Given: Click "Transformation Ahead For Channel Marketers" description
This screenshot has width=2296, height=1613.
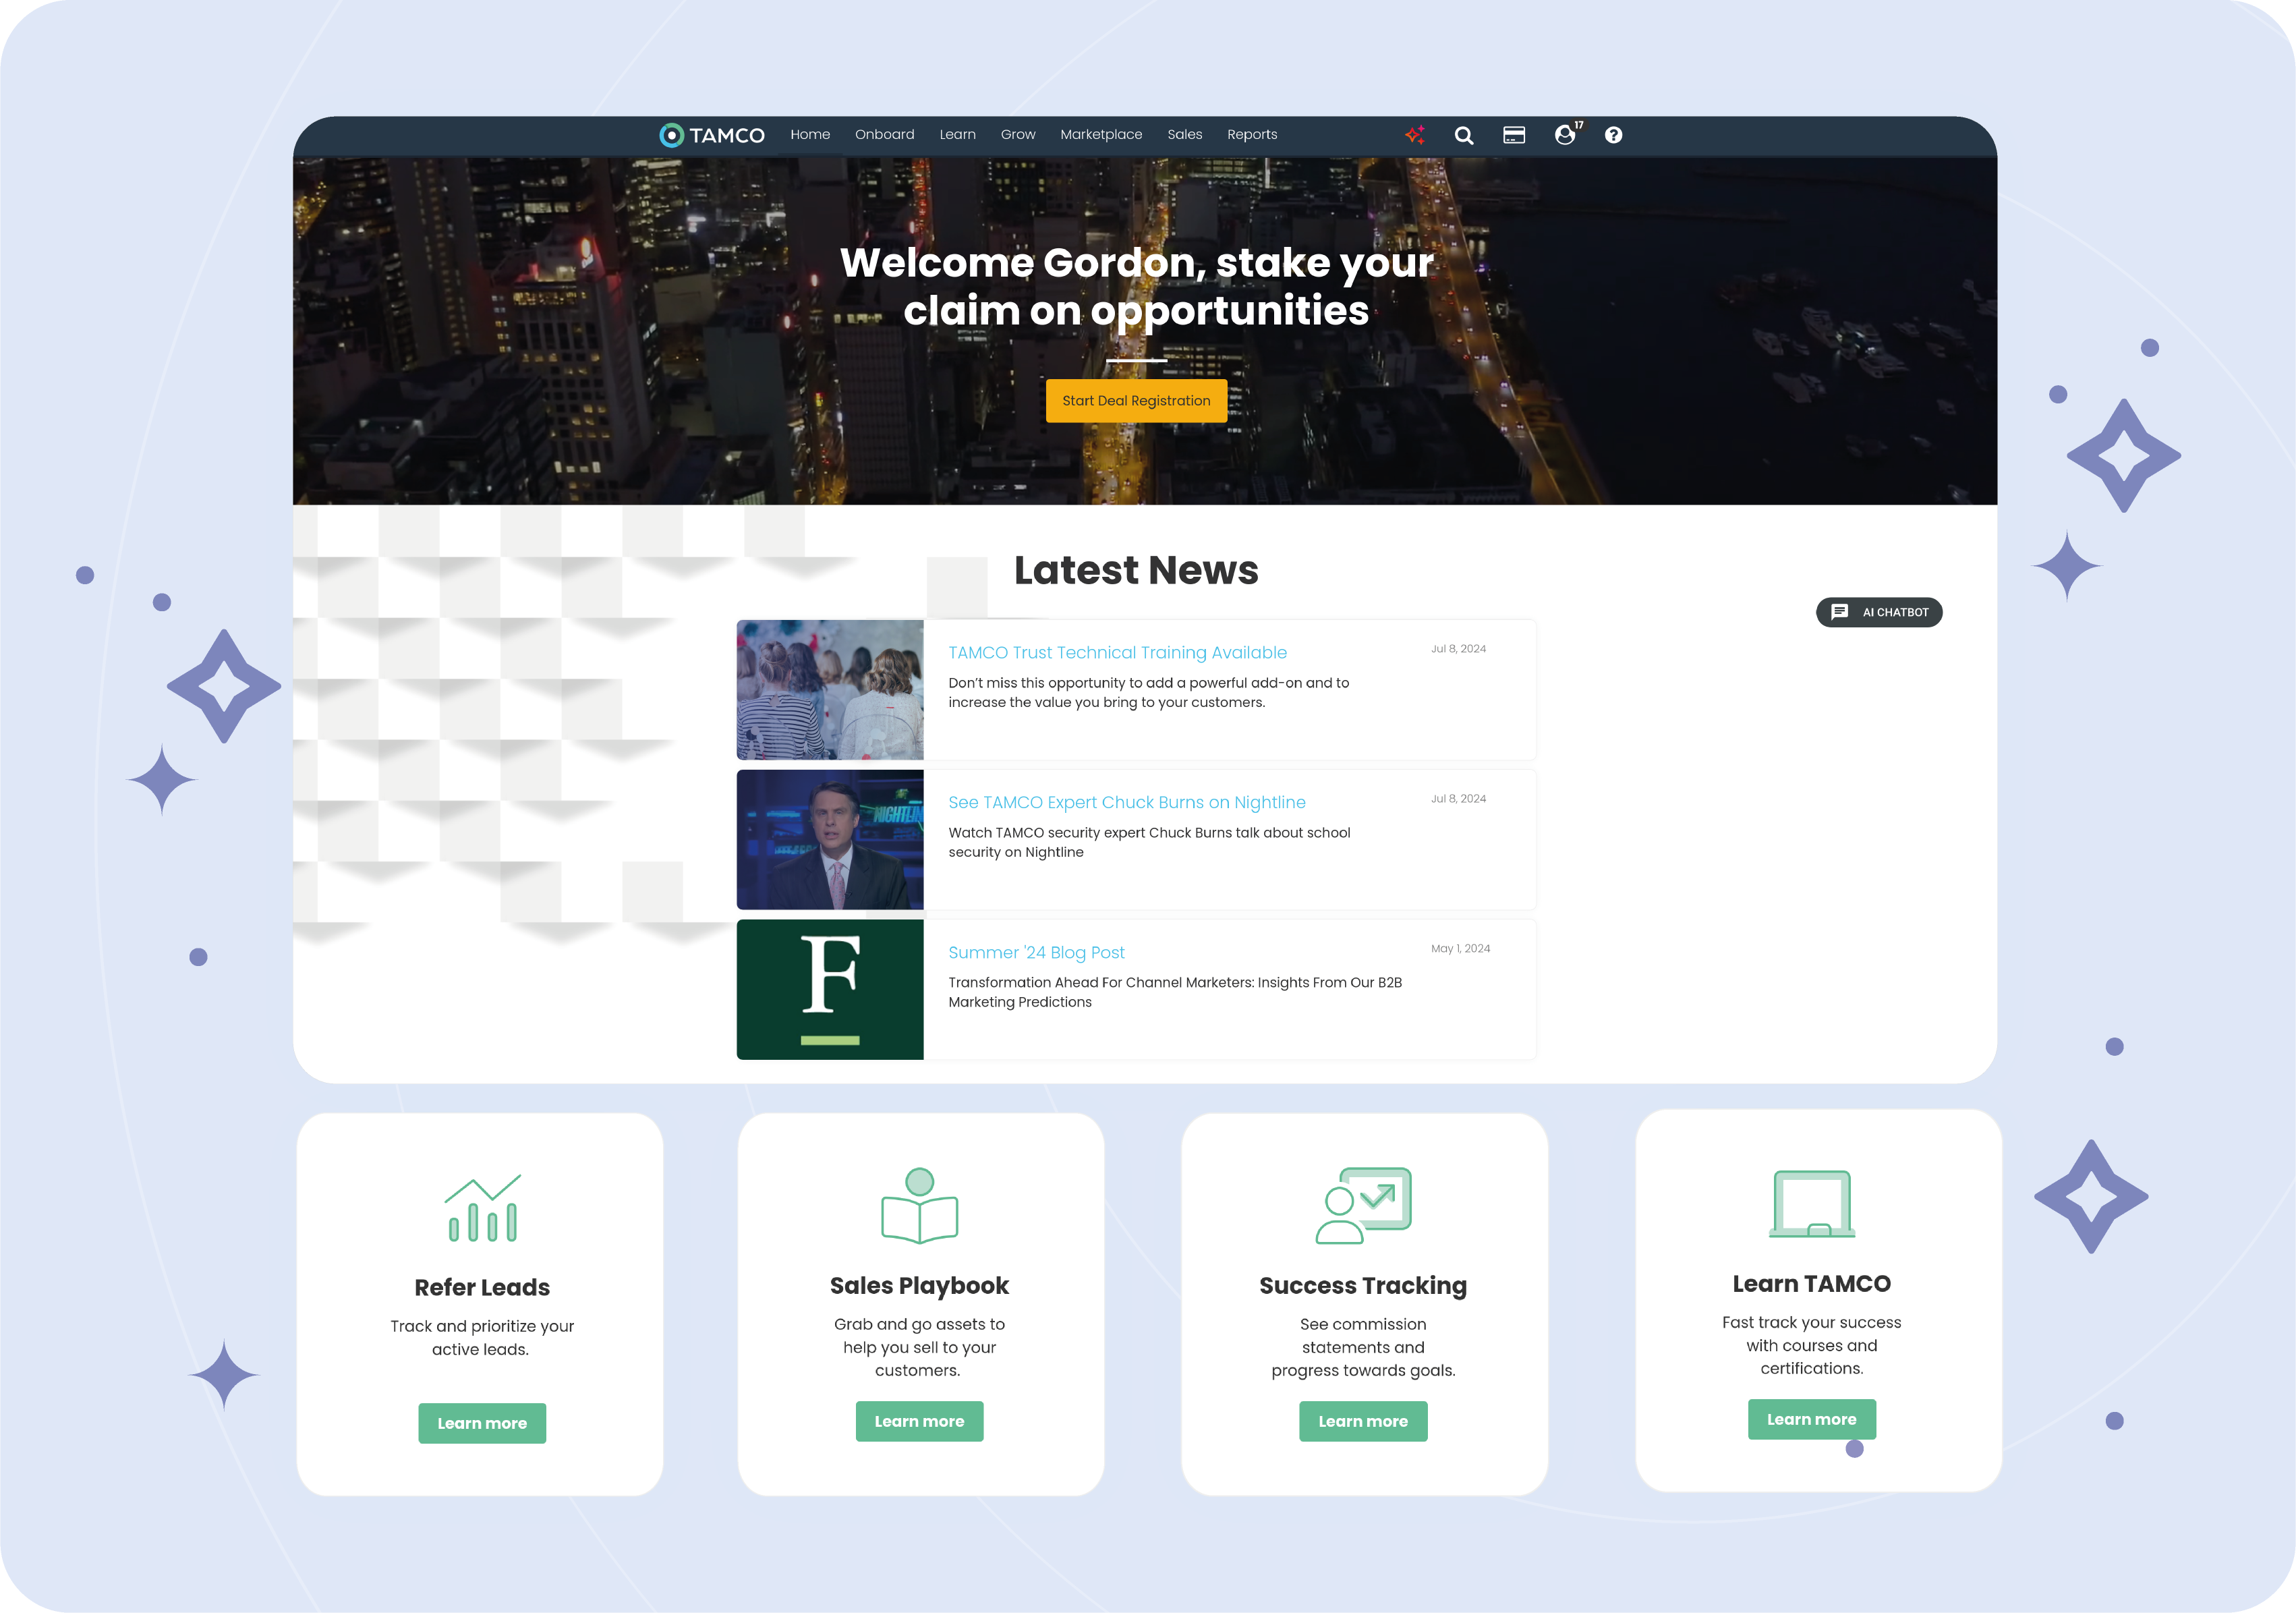Looking at the screenshot, I should pyautogui.click(x=1175, y=992).
